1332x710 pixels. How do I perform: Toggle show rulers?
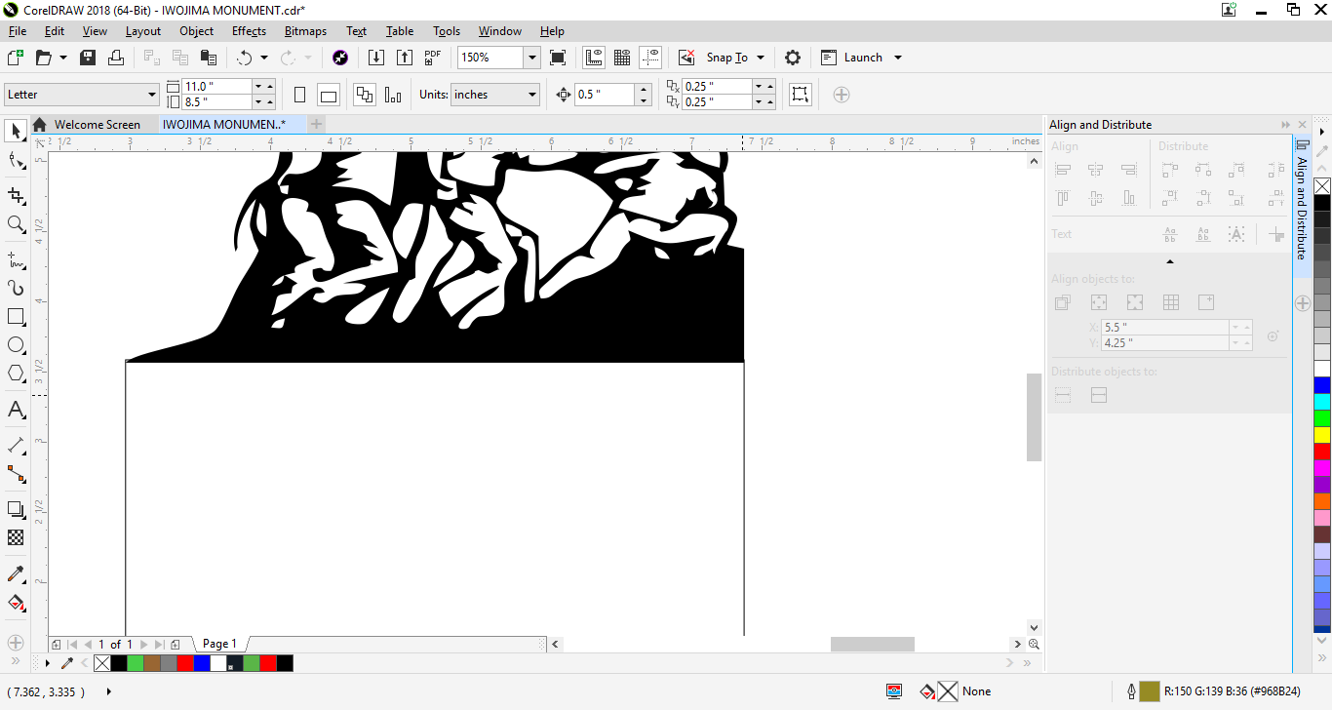(594, 58)
